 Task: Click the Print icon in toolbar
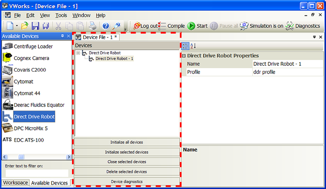[92, 26]
